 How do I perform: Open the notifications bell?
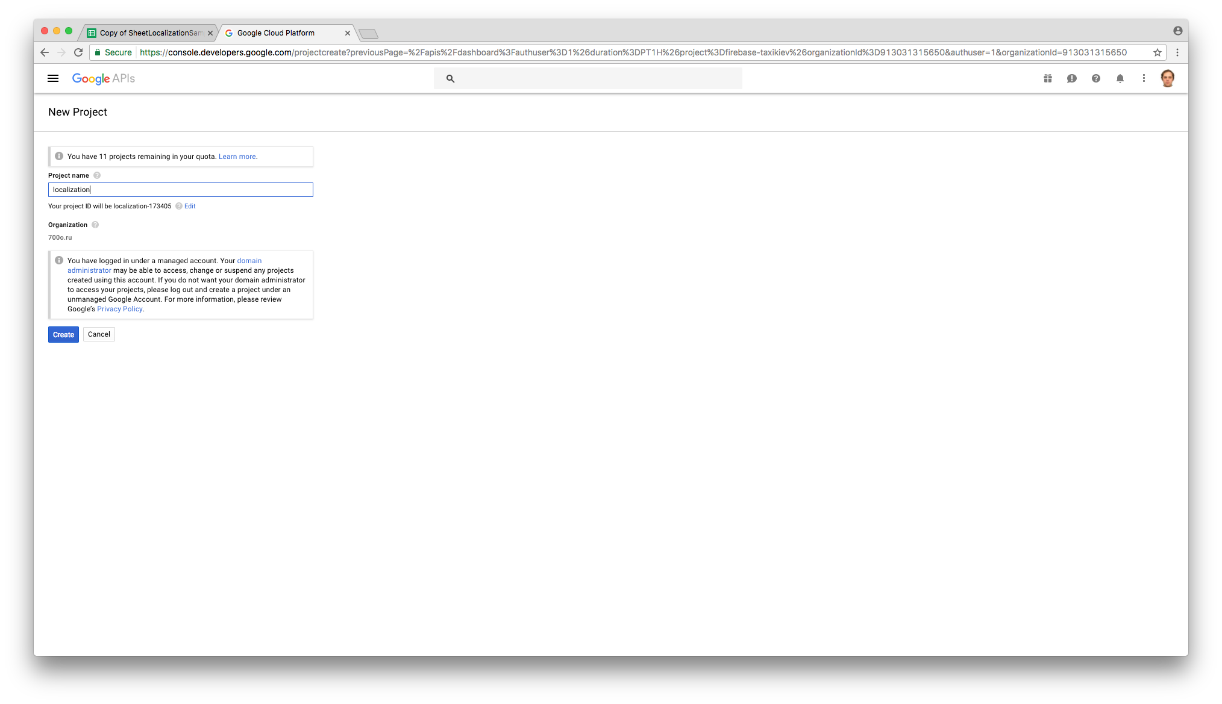(x=1120, y=78)
